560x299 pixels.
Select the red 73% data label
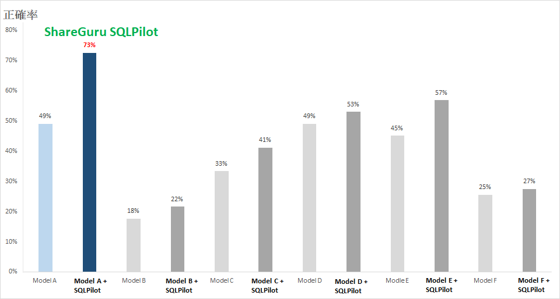89,45
